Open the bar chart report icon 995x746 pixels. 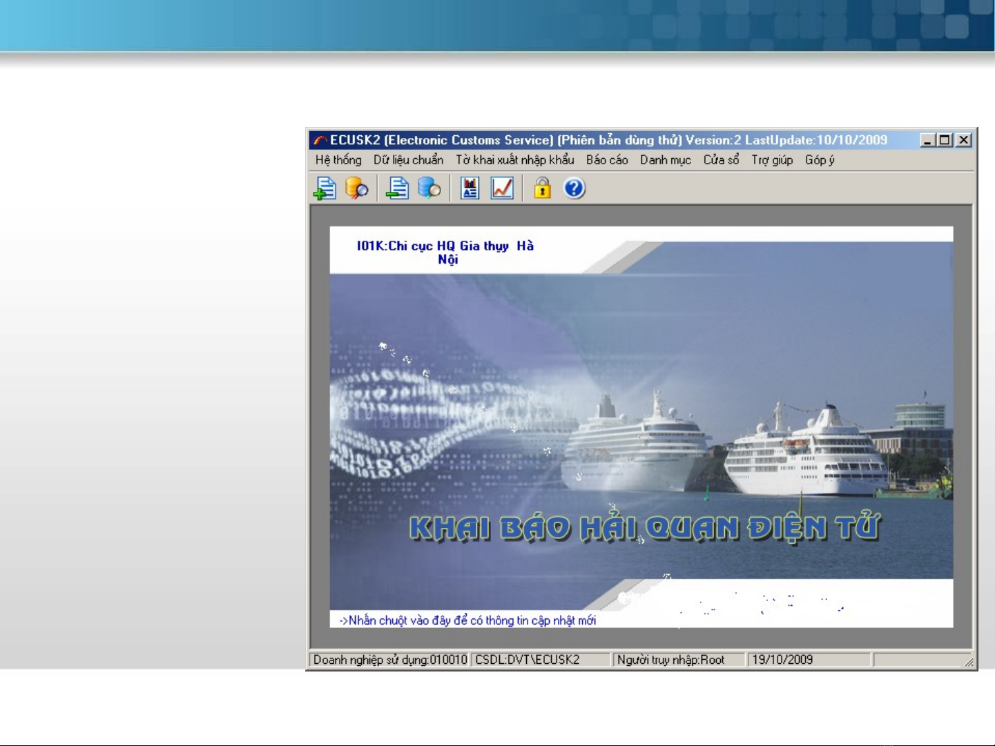[470, 188]
